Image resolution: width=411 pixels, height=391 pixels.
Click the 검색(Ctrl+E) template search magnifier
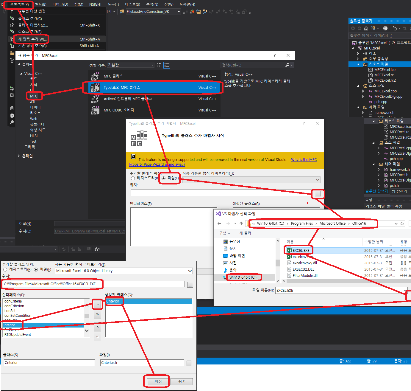(x=287, y=65)
